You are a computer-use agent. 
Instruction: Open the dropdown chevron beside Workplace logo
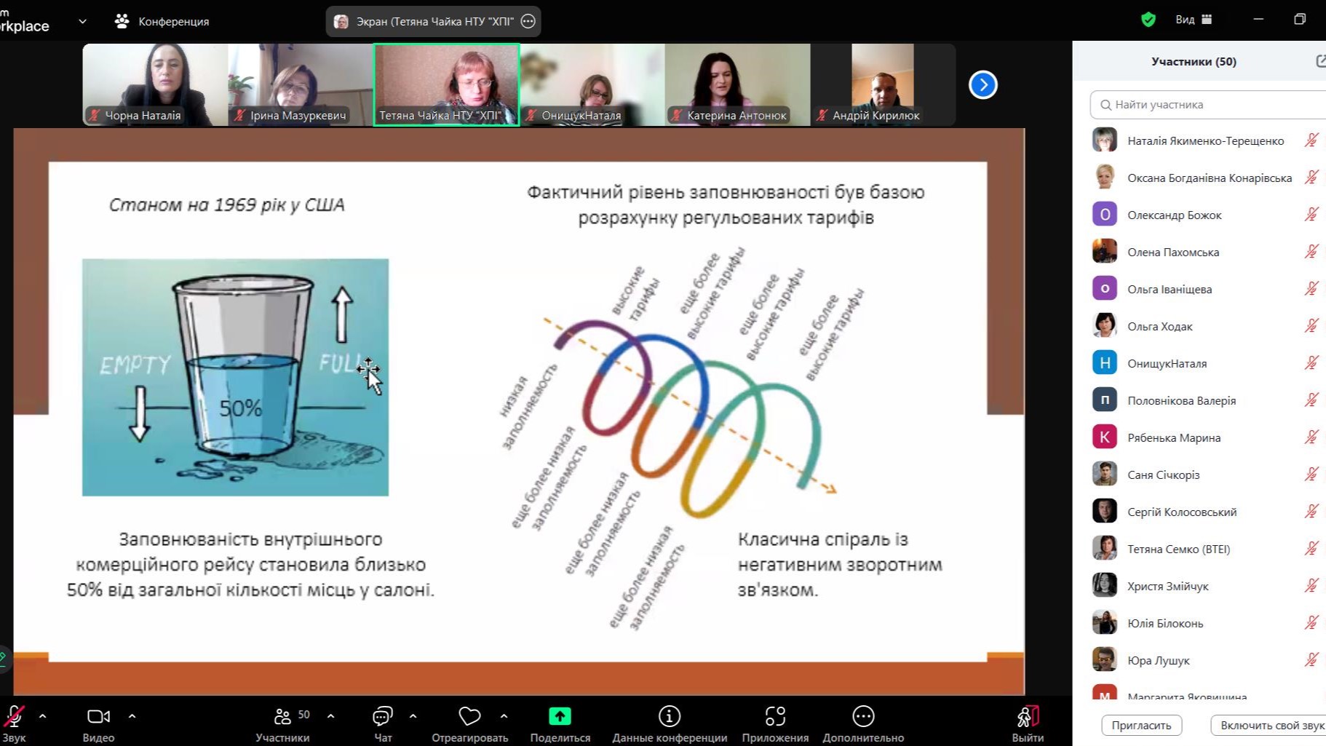click(x=82, y=21)
